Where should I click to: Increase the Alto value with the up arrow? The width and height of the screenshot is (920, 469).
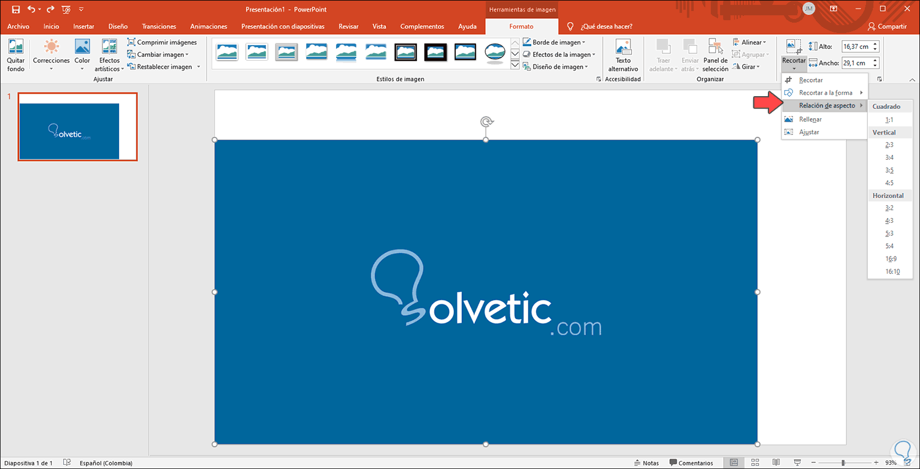click(x=875, y=44)
